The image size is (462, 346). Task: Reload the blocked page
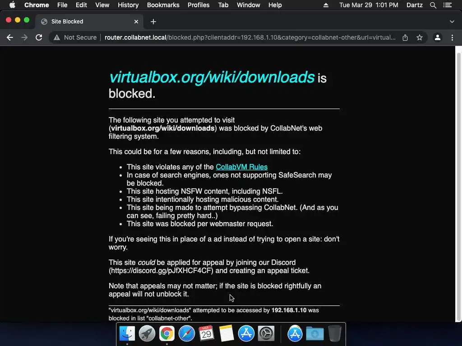tap(39, 37)
